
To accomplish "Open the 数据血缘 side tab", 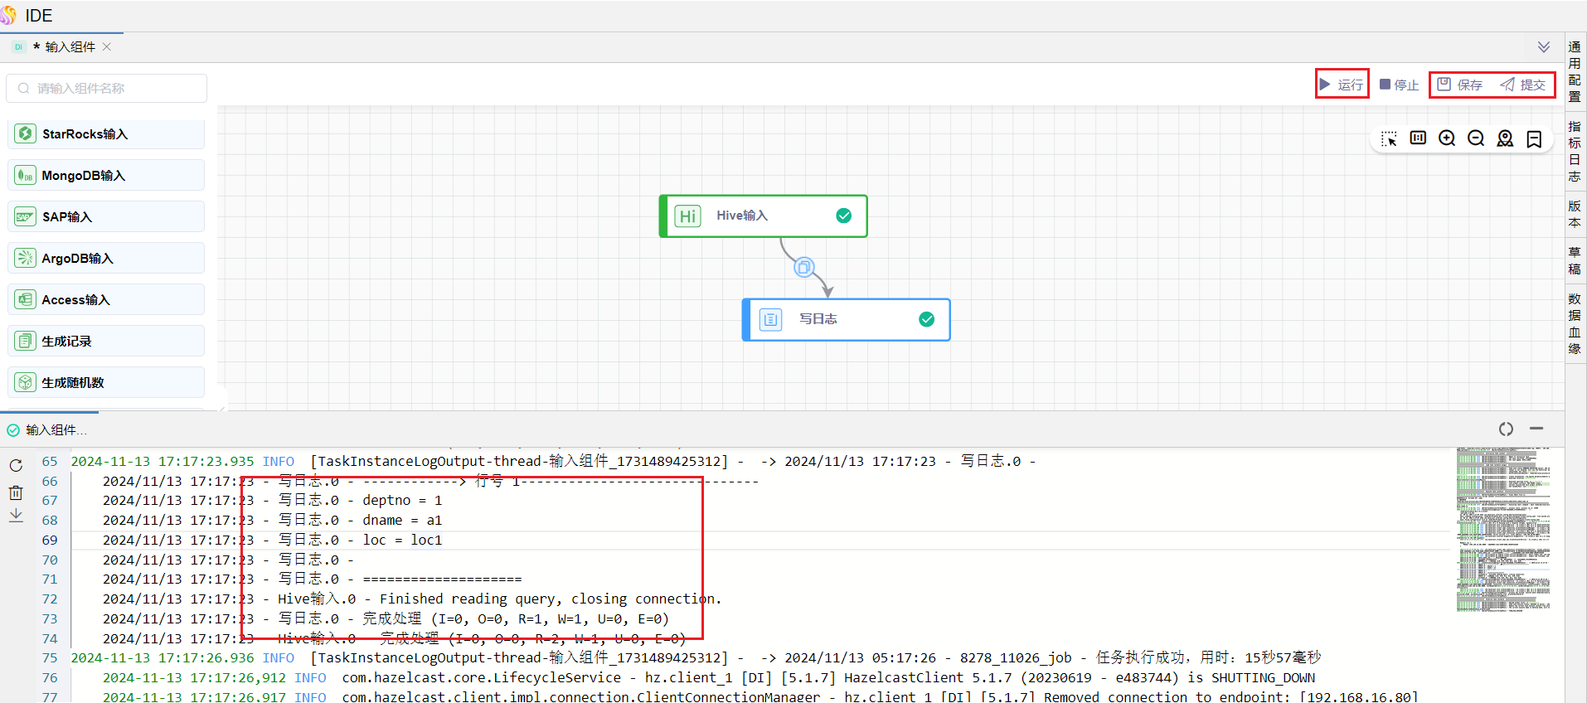I will pyautogui.click(x=1575, y=323).
